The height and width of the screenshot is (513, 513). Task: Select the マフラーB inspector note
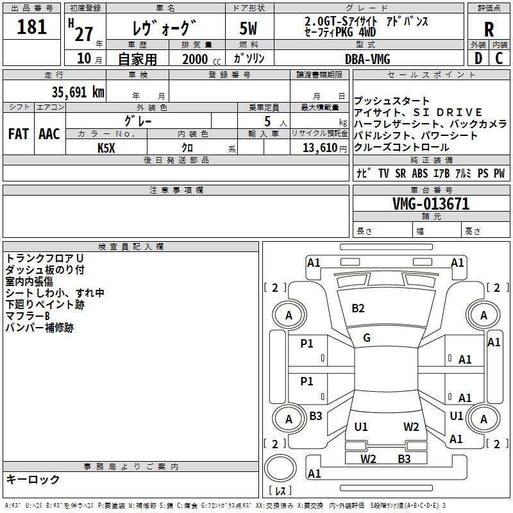pyautogui.click(x=28, y=316)
